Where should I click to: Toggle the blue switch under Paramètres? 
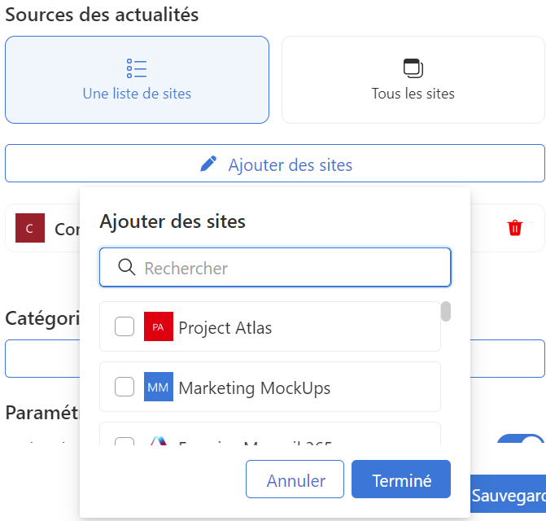(521, 439)
